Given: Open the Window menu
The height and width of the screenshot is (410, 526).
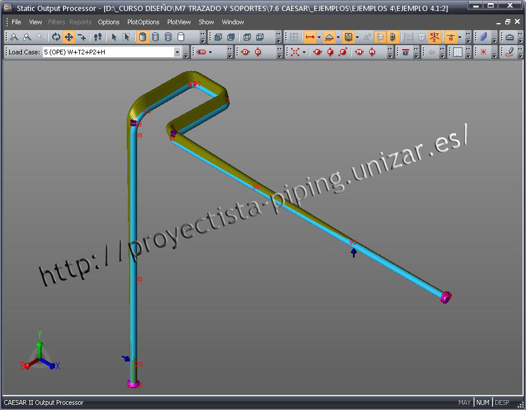Looking at the screenshot, I should click(233, 22).
